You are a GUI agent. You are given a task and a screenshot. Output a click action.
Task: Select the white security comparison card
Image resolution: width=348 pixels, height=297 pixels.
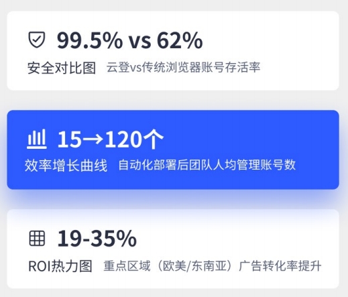point(173,51)
